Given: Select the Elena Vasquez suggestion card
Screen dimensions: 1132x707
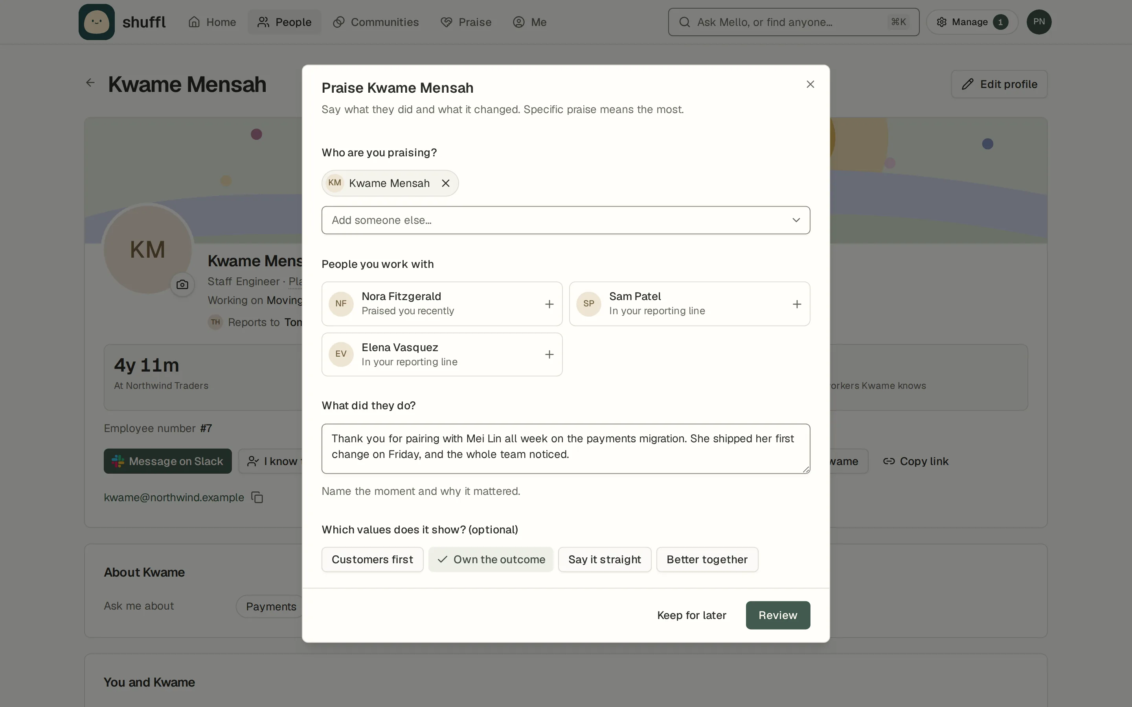Looking at the screenshot, I should tap(441, 354).
